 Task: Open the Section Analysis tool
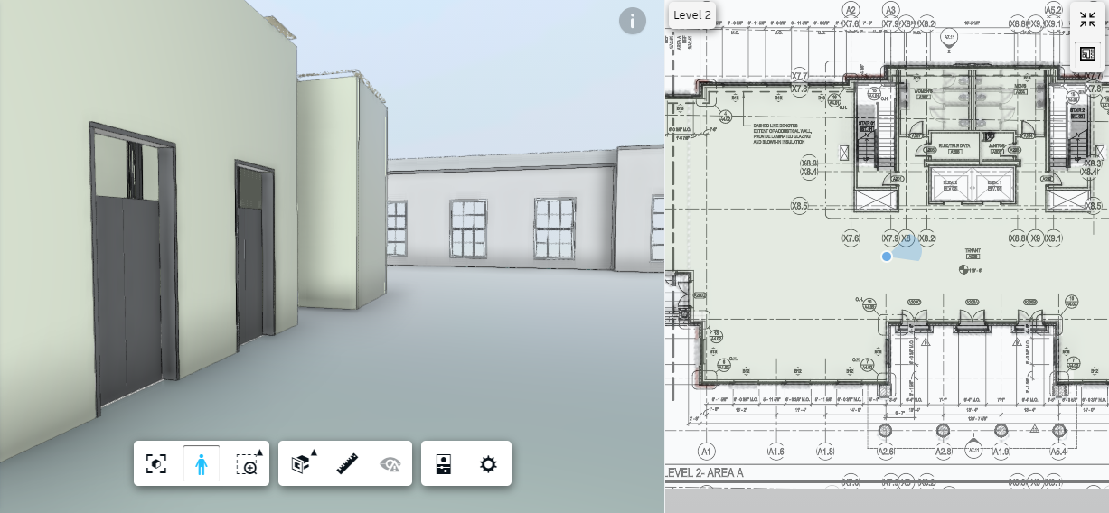point(303,464)
